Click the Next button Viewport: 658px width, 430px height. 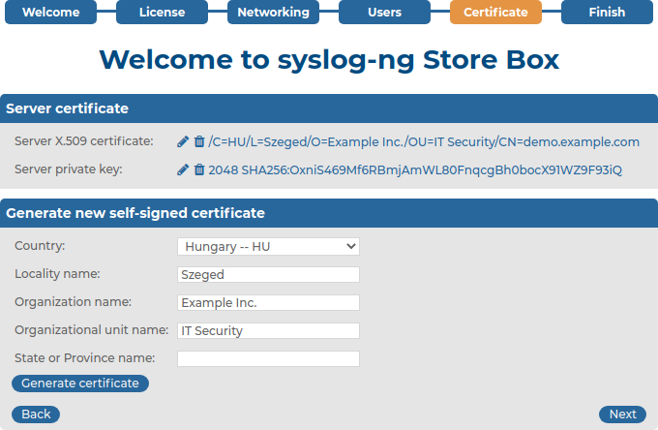coord(622,415)
